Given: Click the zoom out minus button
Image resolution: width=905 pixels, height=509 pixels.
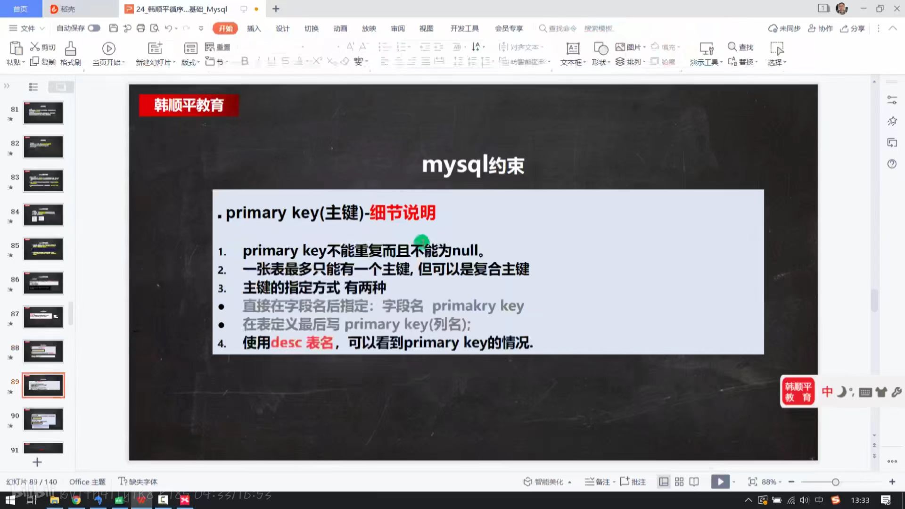Looking at the screenshot, I should point(791,482).
